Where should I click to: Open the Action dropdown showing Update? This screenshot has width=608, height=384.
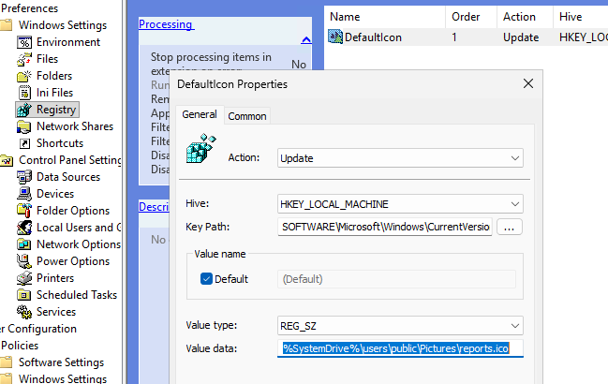pyautogui.click(x=400, y=158)
